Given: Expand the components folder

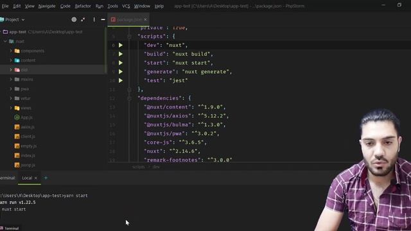Looking at the screenshot, I should coord(11,51).
